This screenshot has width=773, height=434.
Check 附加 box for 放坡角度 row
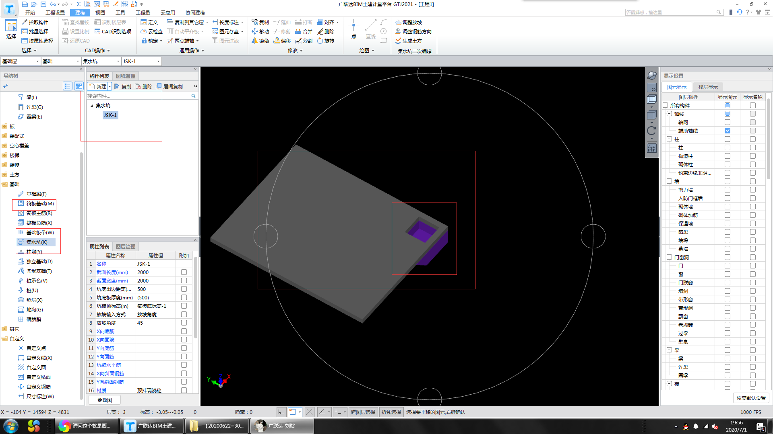184,323
